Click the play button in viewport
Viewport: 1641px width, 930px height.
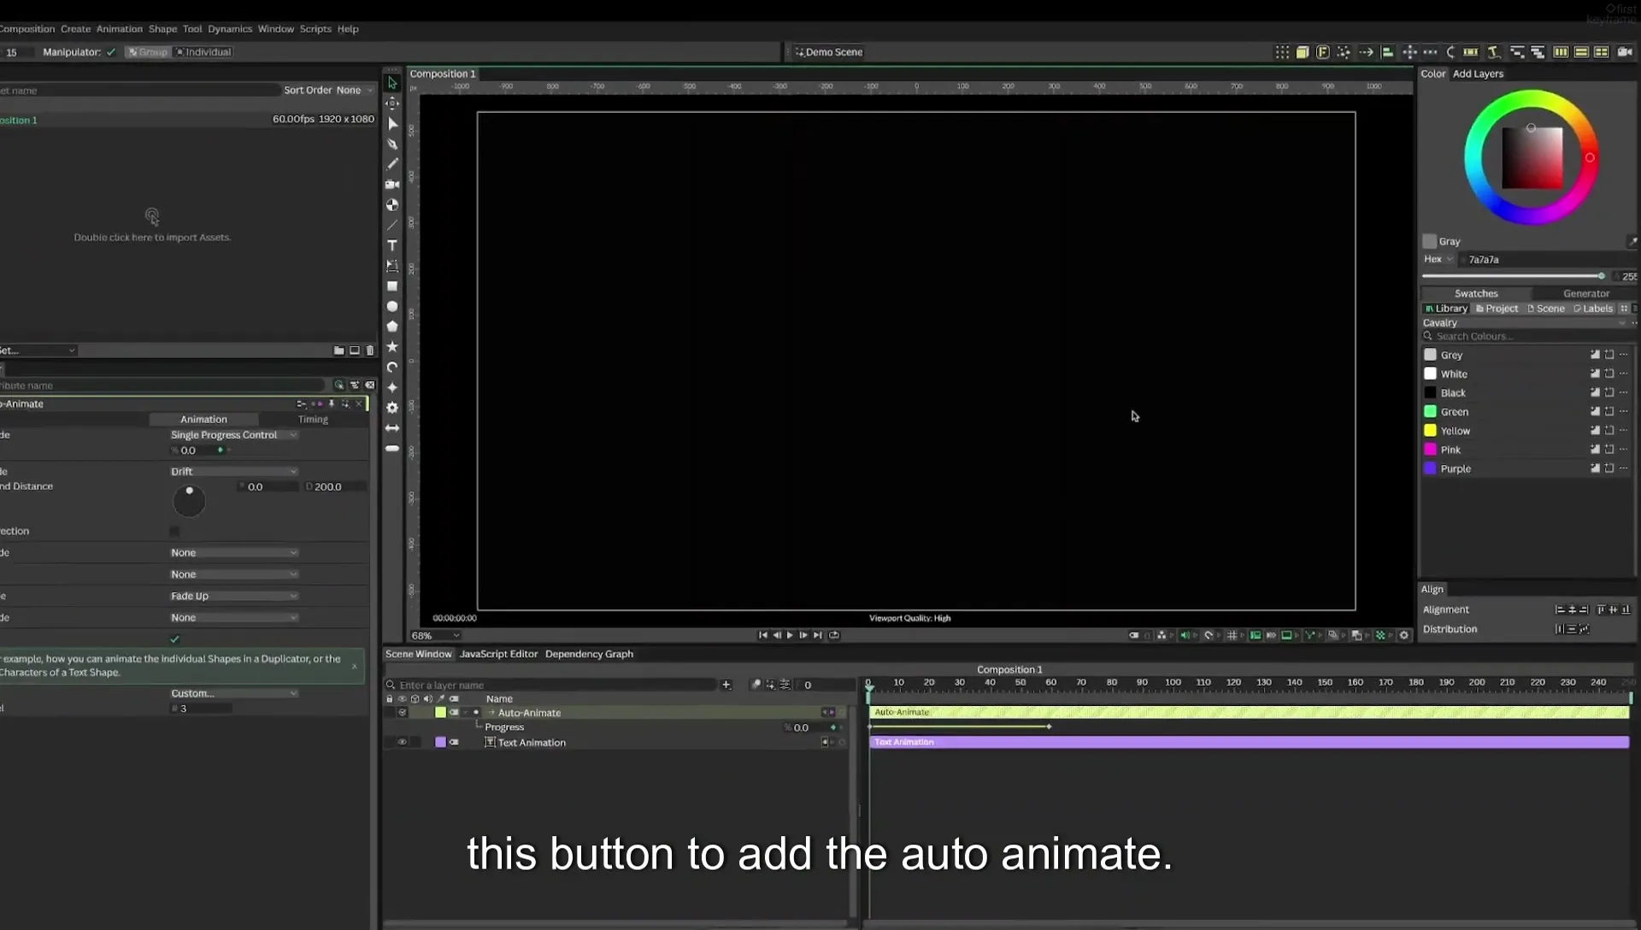[790, 635]
